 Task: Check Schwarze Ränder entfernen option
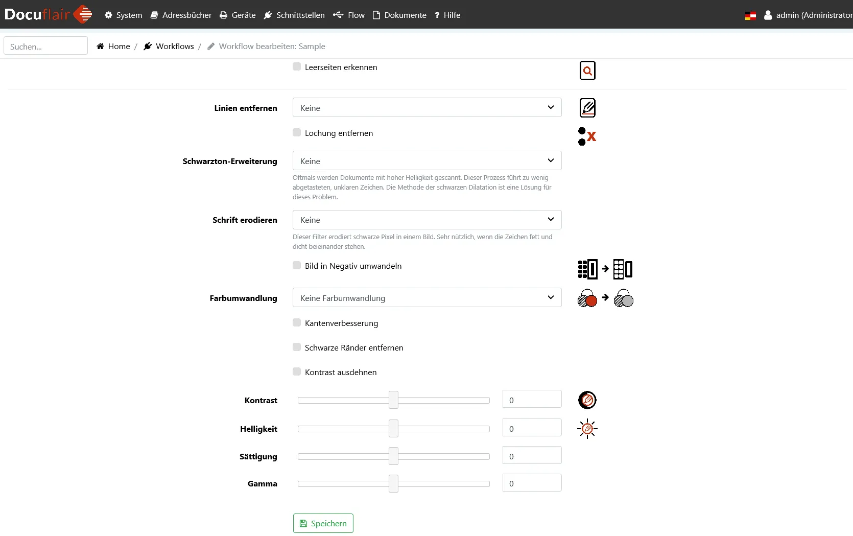click(297, 347)
